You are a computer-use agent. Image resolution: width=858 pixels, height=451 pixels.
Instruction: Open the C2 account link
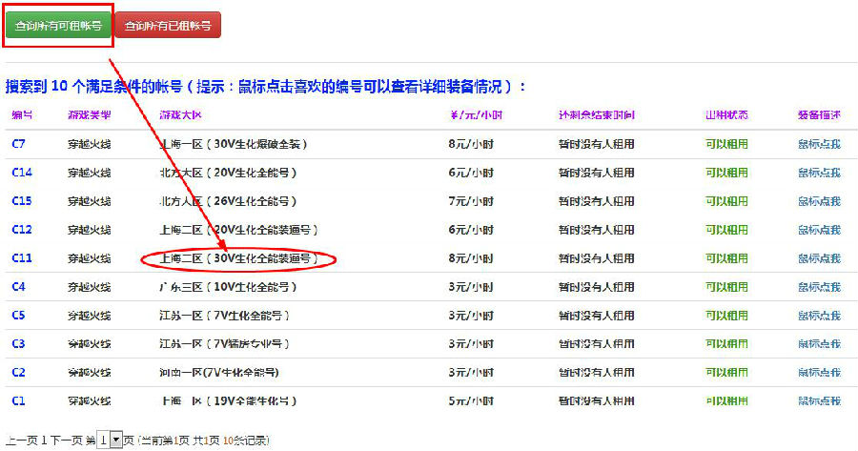tap(18, 372)
